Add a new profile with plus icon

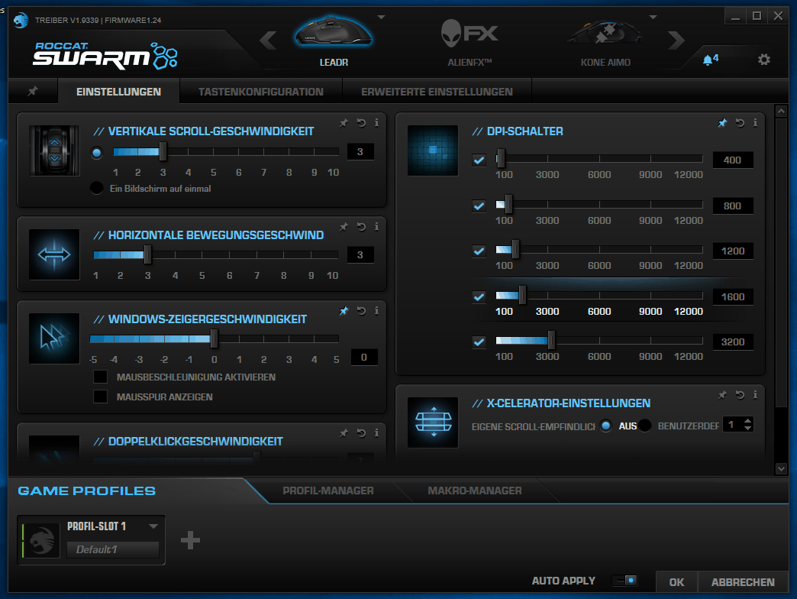click(190, 540)
